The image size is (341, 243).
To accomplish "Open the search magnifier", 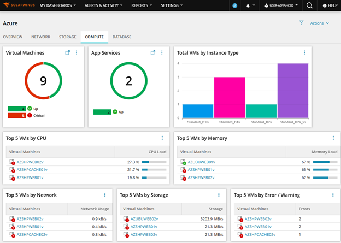I will (x=309, y=5).
